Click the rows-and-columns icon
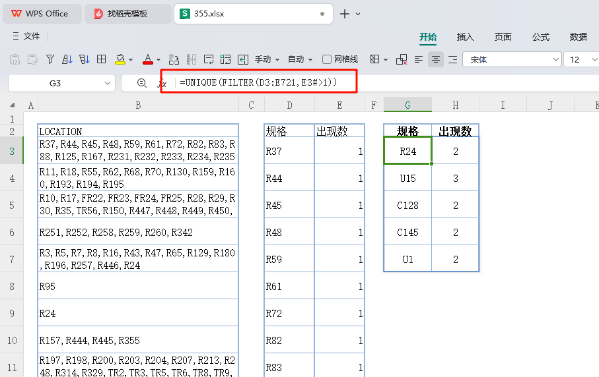The image size is (599, 377). tap(174, 59)
